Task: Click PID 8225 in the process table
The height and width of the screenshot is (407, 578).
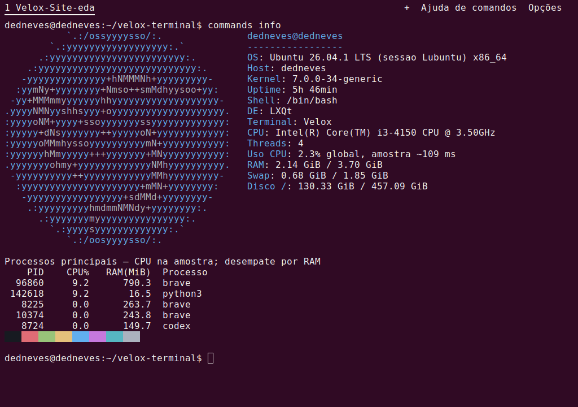Action: (x=32, y=304)
